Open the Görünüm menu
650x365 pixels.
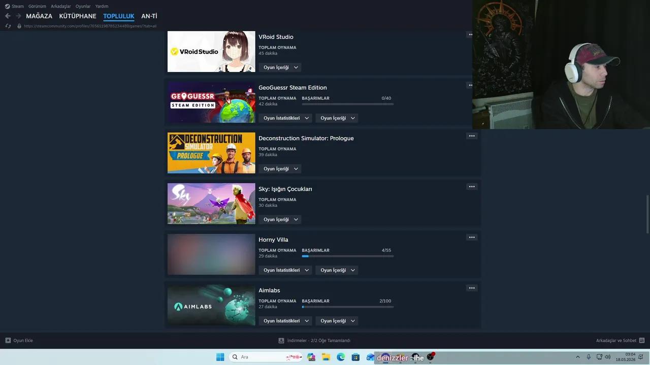coord(37,6)
